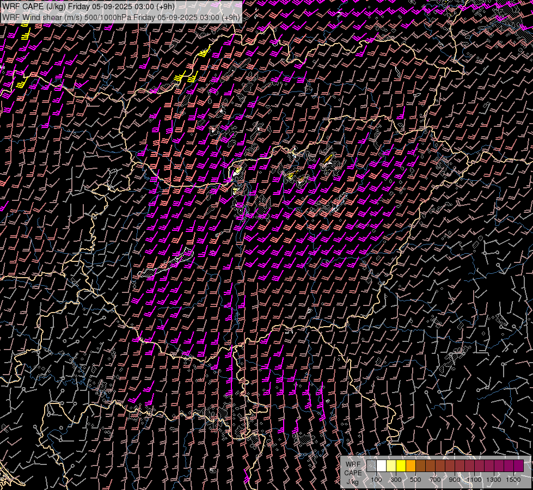This screenshot has height=490, width=533.
Task: Click the legend label '700'
Action: click(x=435, y=480)
